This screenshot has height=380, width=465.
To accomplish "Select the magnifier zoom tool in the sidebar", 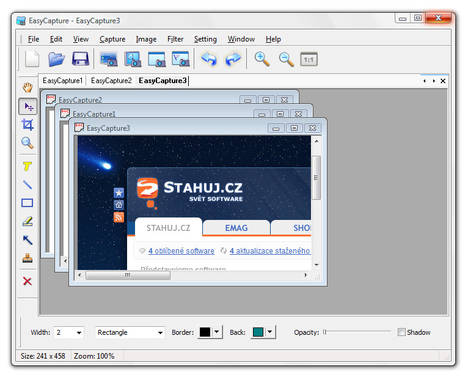I will click(27, 143).
